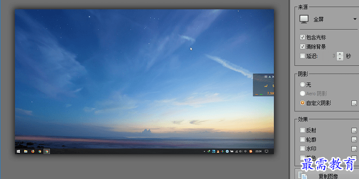Click the delay seconds value field

point(330,56)
